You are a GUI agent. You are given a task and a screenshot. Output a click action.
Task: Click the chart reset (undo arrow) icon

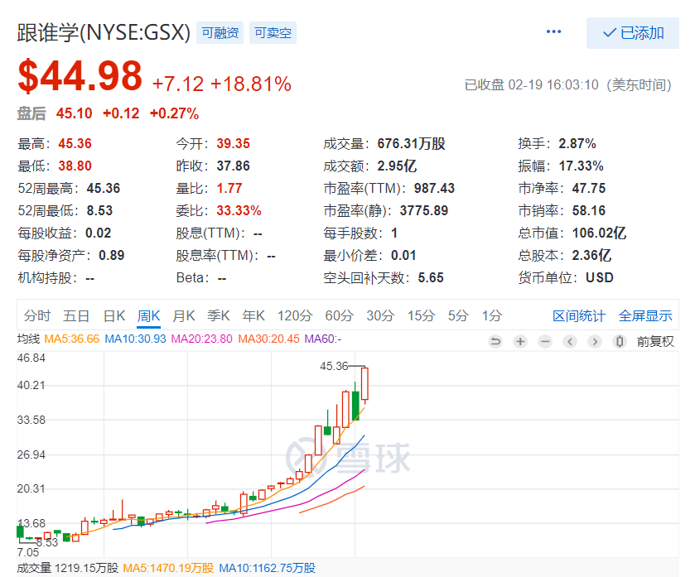click(495, 341)
